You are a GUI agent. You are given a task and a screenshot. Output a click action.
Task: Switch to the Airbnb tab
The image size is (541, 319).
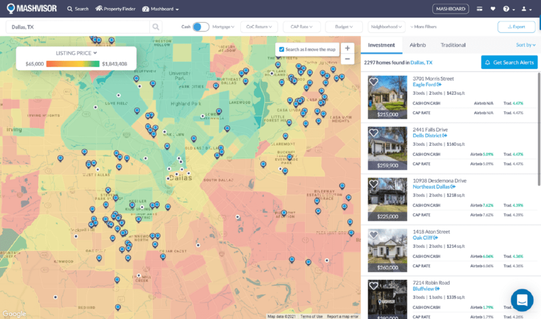(417, 45)
